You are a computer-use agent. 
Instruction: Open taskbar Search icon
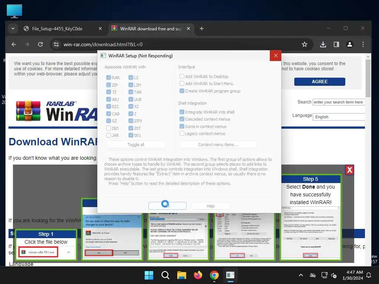tap(165, 275)
